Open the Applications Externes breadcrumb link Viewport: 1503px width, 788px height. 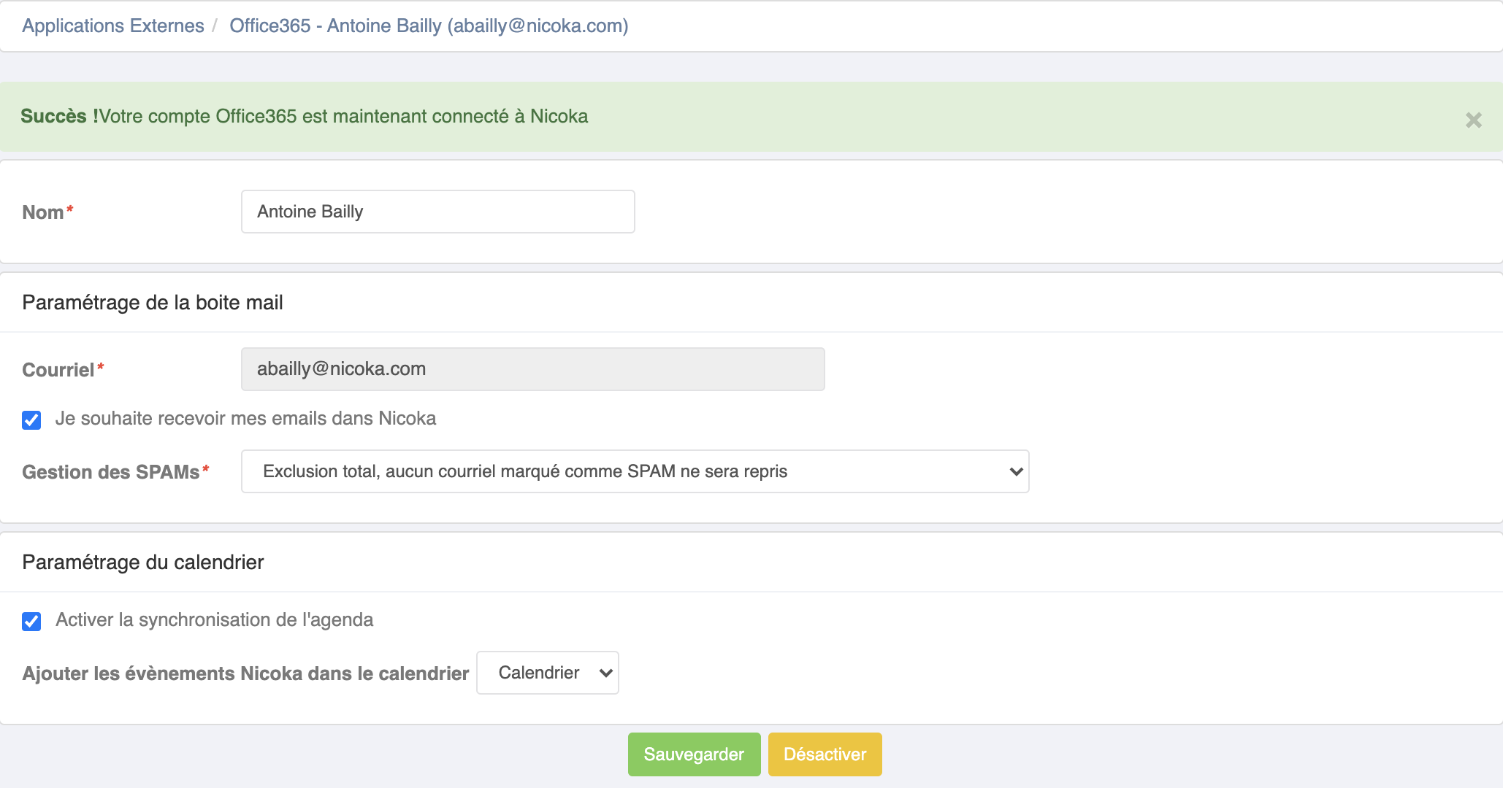[x=113, y=26]
